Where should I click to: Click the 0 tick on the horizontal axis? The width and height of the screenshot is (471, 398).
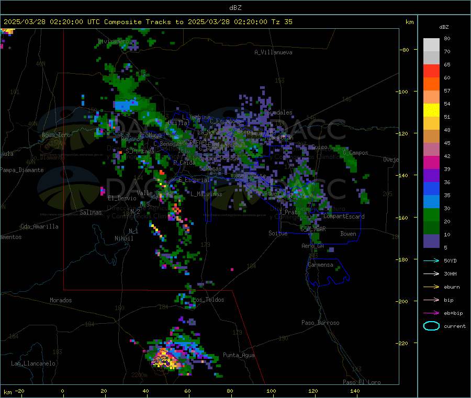[62, 391]
